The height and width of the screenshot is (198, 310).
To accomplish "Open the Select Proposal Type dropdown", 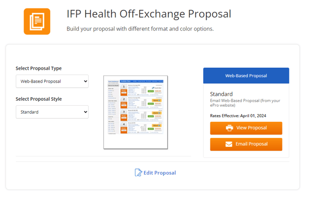I will click(x=52, y=81).
